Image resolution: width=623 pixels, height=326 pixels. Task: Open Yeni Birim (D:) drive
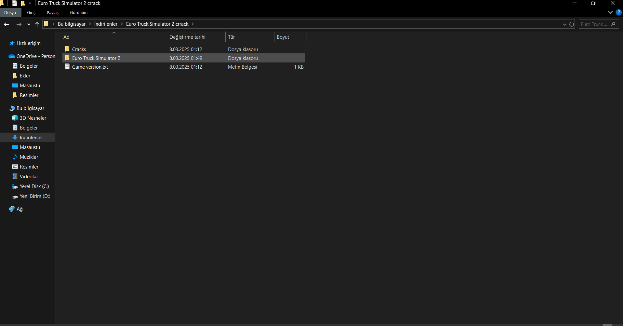pyautogui.click(x=35, y=196)
